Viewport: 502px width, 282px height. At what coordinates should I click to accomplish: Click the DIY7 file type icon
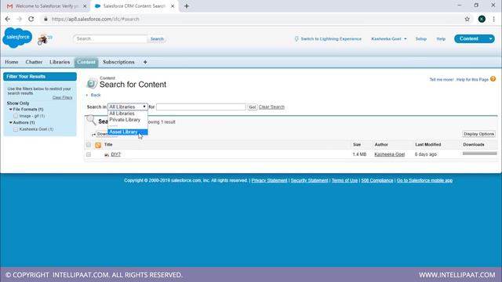(x=107, y=155)
